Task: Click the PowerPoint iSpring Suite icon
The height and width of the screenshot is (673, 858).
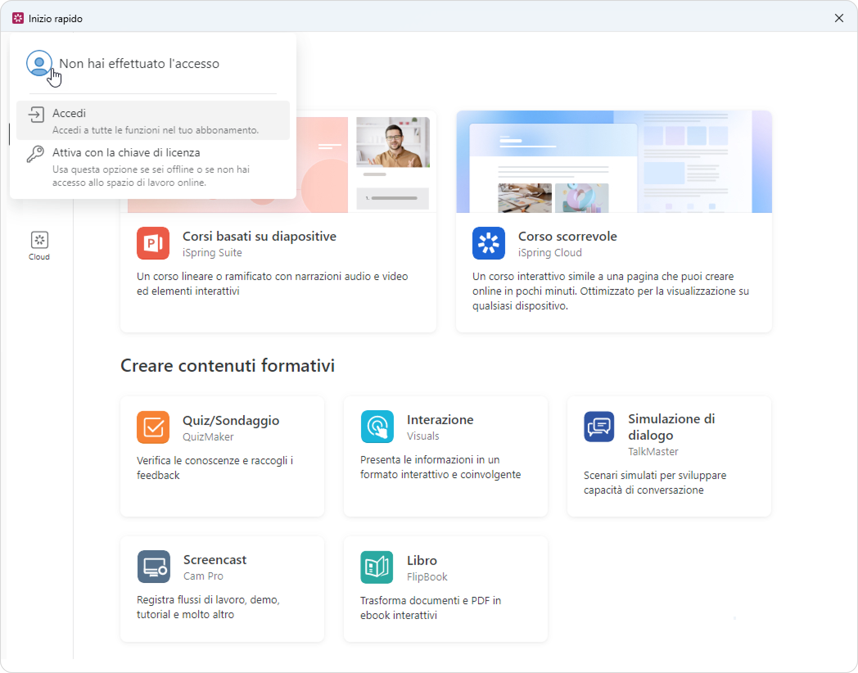Action: [x=153, y=243]
